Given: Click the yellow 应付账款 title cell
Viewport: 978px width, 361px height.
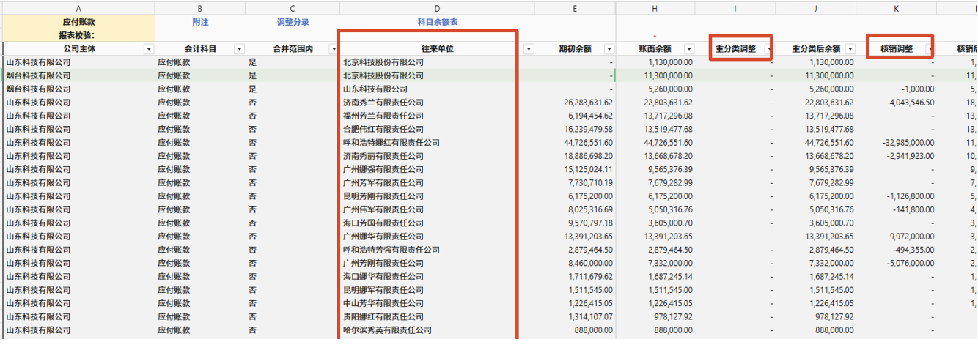Looking at the screenshot, I should pos(78,22).
